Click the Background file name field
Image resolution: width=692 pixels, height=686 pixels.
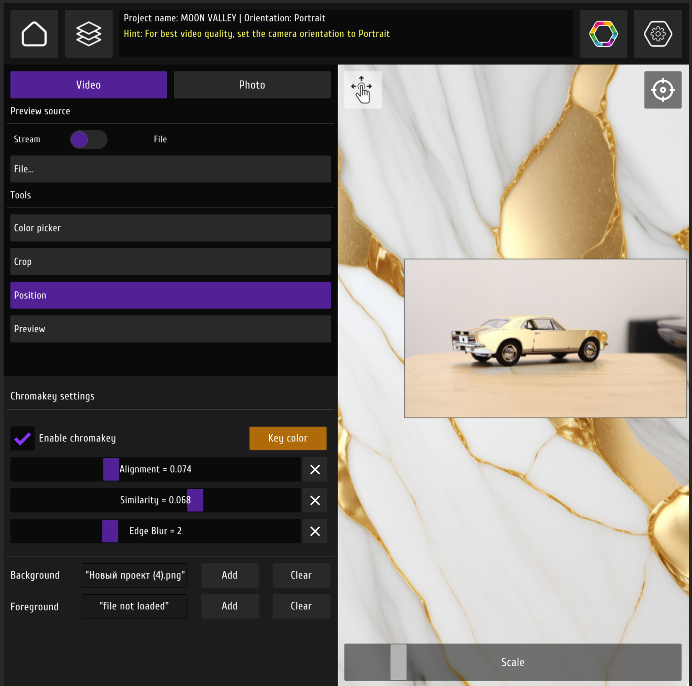tap(135, 575)
